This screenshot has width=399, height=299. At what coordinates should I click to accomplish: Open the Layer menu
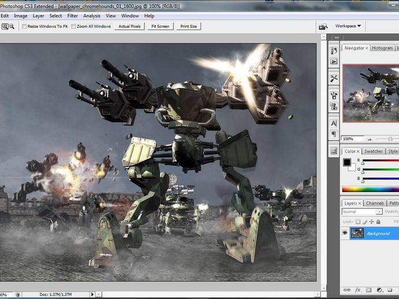[38, 16]
